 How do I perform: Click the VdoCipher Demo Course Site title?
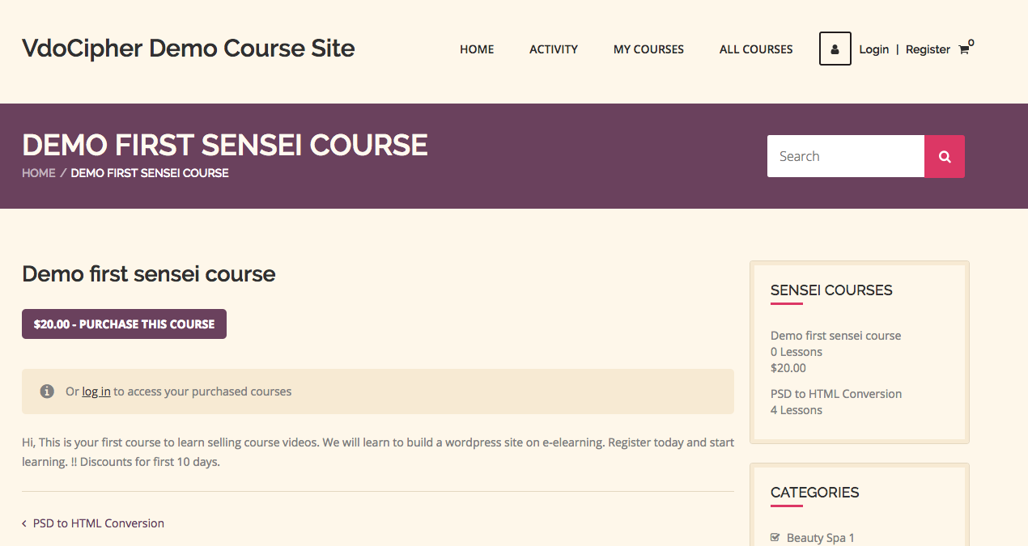[x=189, y=49]
